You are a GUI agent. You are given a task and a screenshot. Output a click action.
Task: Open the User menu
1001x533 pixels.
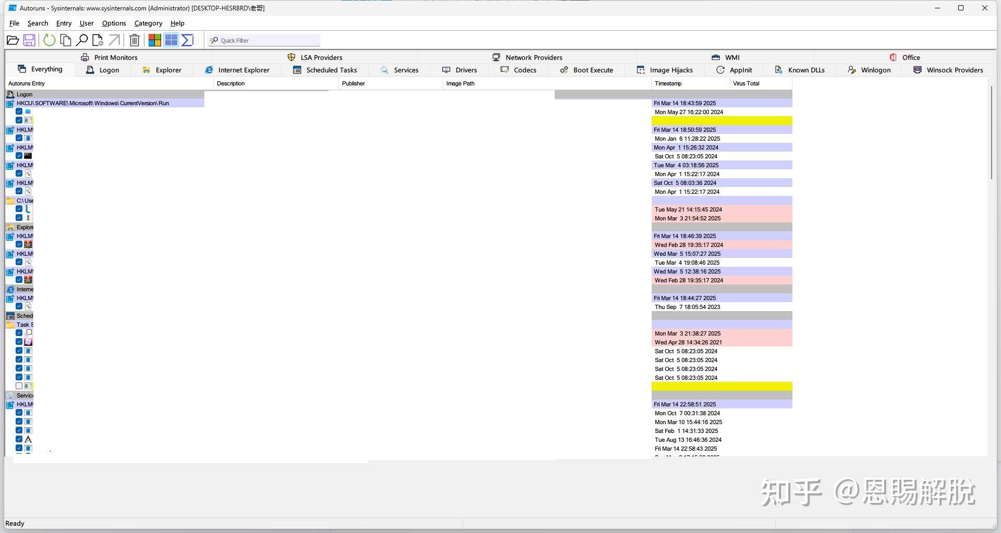click(x=87, y=23)
